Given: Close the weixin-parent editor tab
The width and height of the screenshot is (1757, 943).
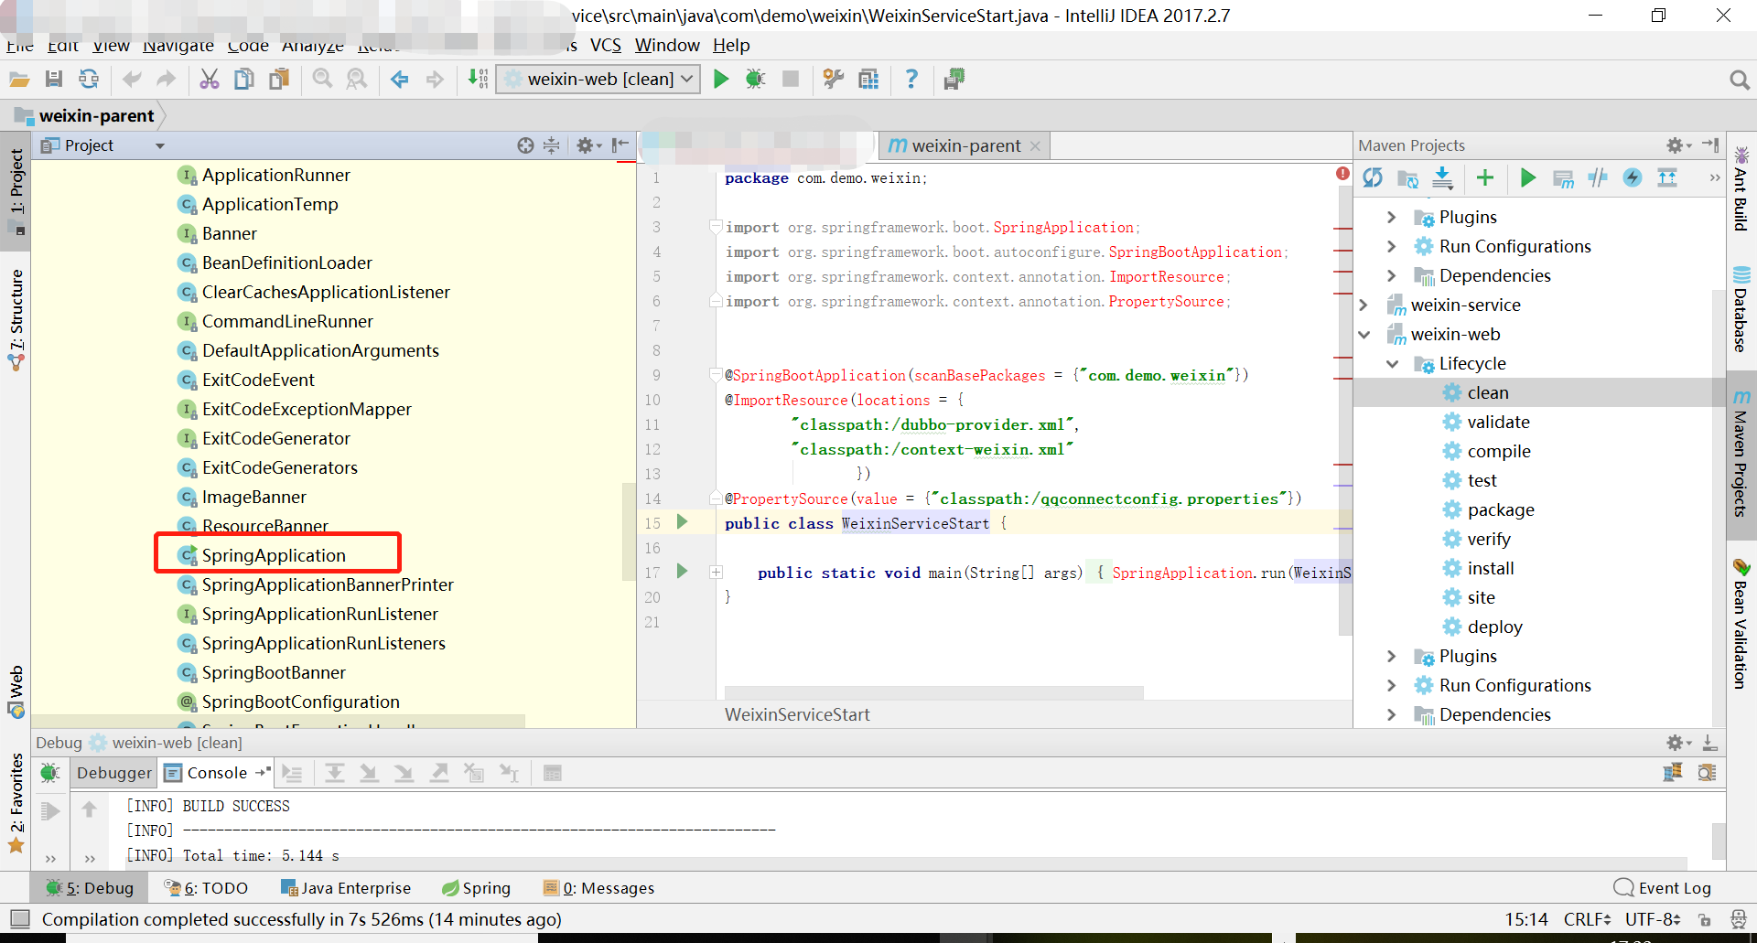Looking at the screenshot, I should (1035, 146).
